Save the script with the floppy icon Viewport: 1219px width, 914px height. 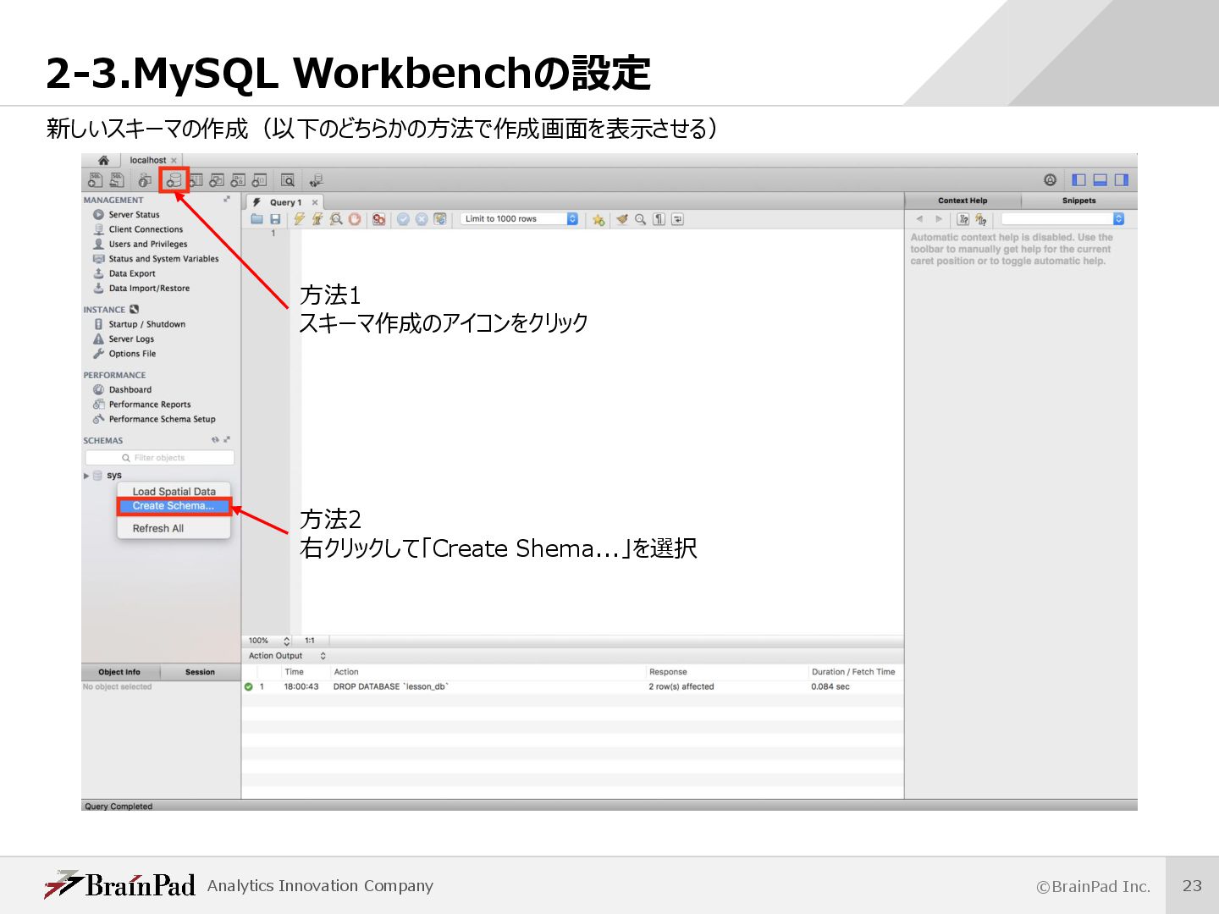[x=275, y=219]
